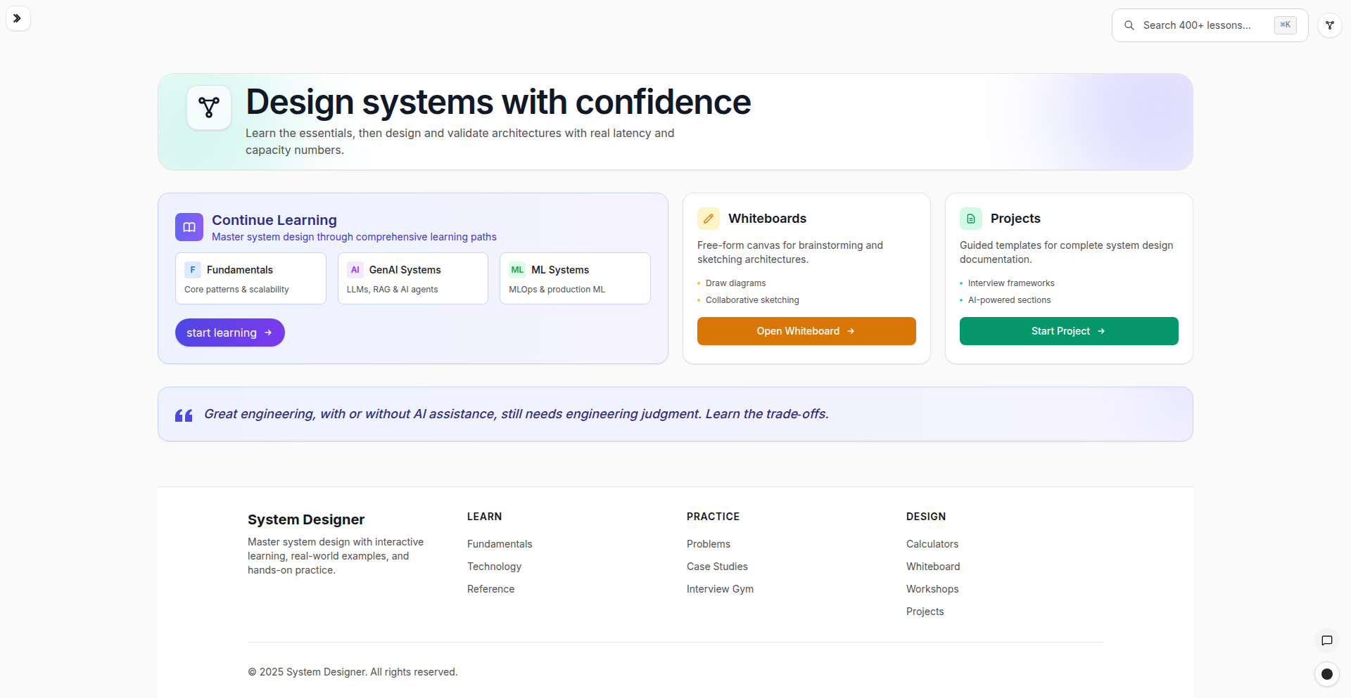Open the chat feedback bubble icon
Viewport: 1351px width, 698px height.
point(1326,640)
